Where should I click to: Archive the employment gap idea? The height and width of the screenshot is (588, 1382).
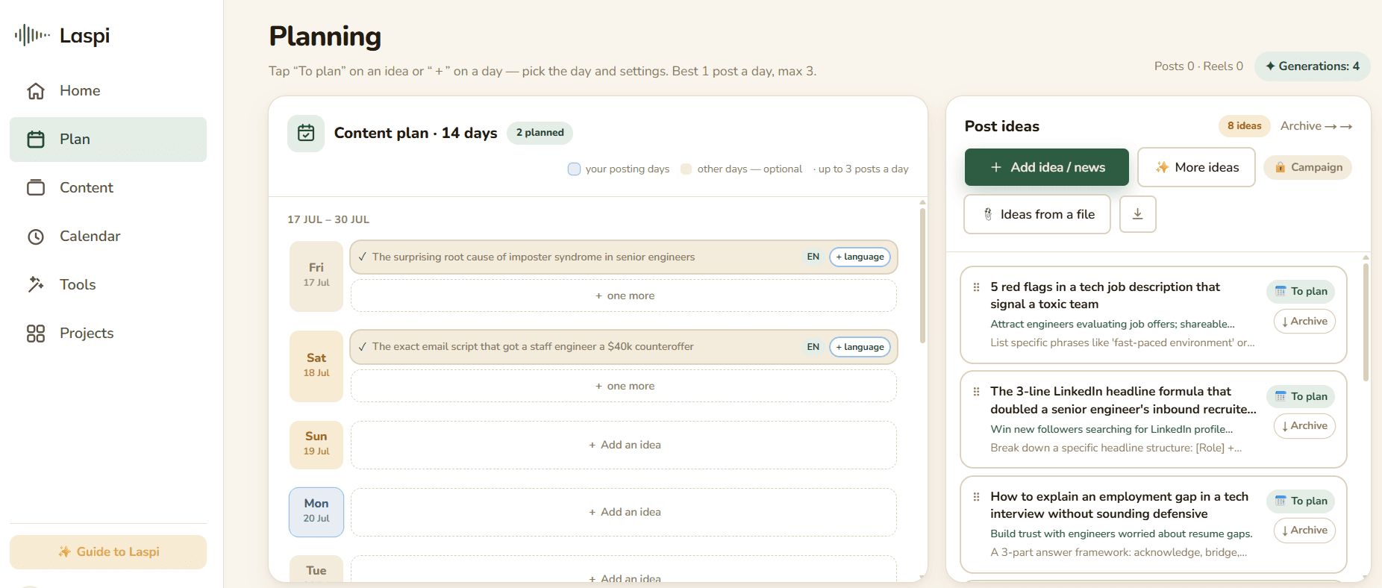click(1304, 531)
